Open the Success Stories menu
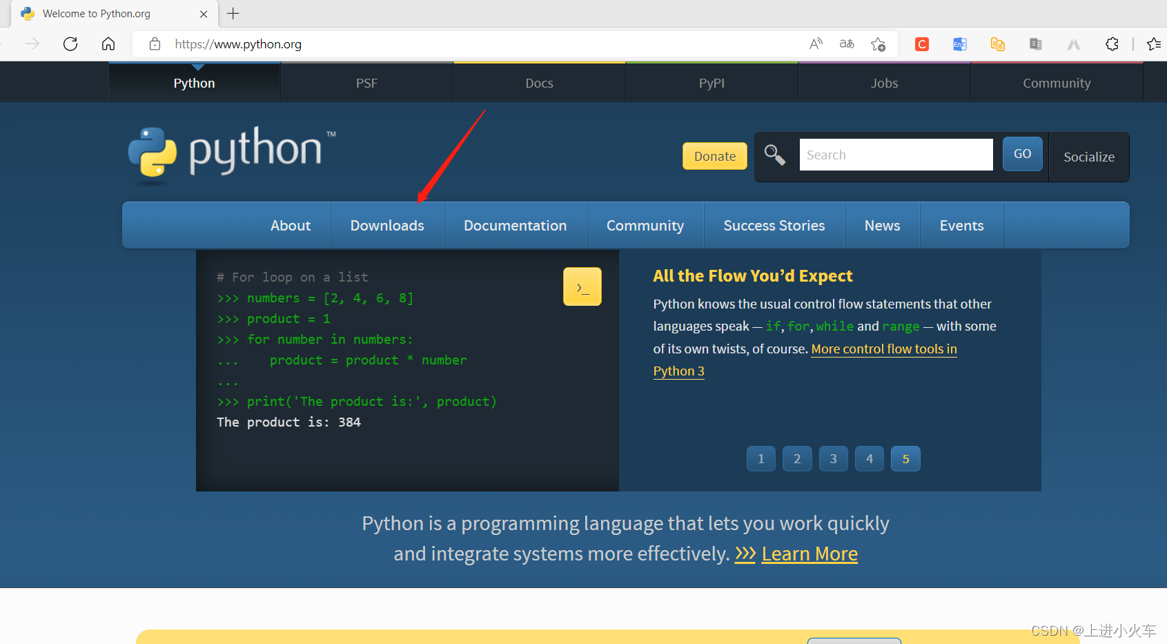This screenshot has width=1167, height=644. point(774,226)
